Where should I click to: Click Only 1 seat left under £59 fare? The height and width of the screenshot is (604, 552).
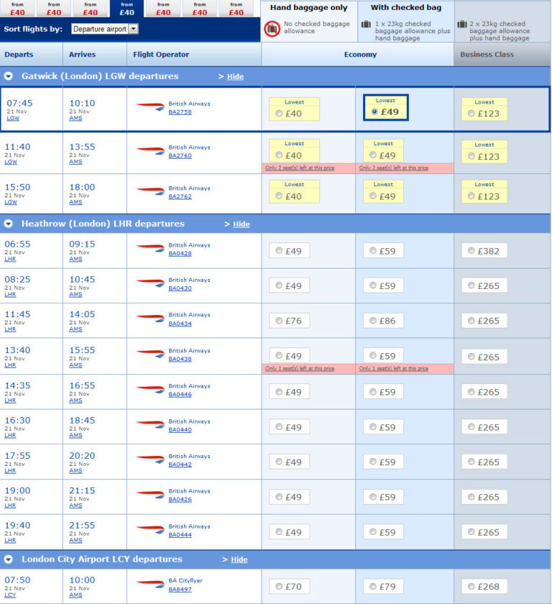[393, 369]
